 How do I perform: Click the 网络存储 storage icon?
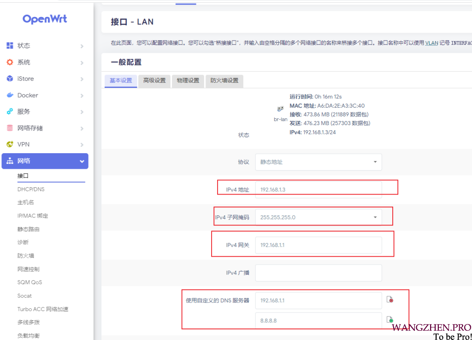tap(10, 128)
